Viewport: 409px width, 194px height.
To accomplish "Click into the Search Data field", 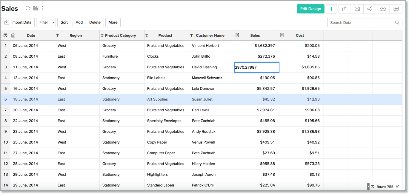I will [x=361, y=22].
